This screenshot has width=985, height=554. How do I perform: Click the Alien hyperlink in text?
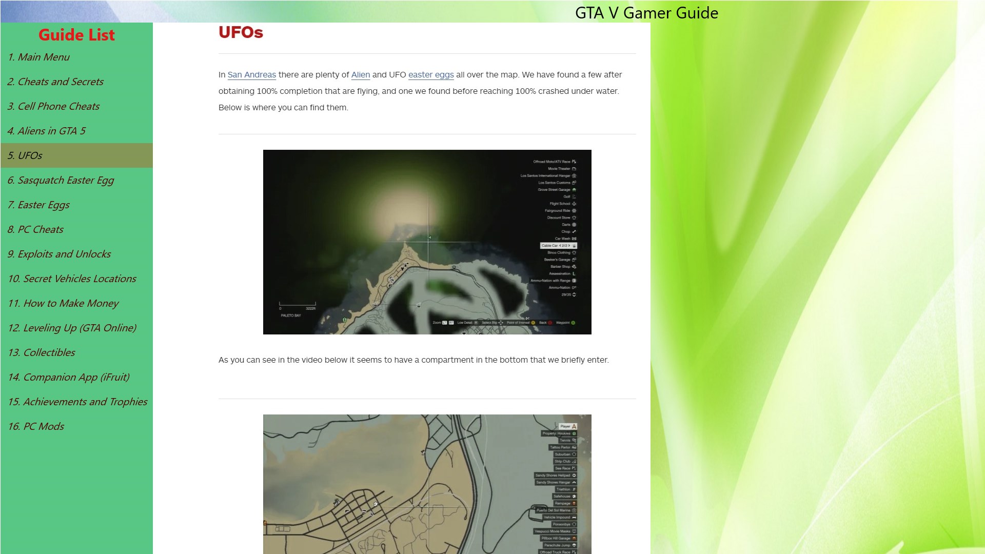(x=360, y=75)
